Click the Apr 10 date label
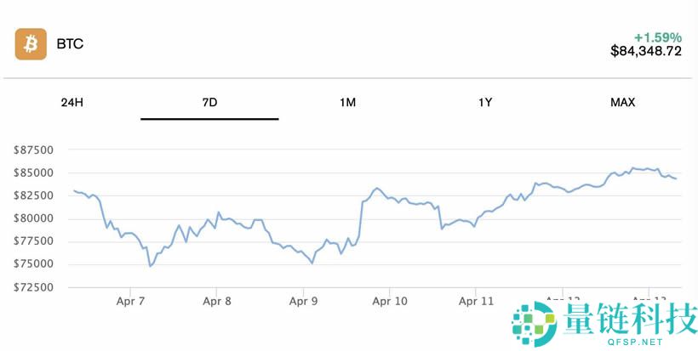The image size is (698, 351). [x=390, y=301]
